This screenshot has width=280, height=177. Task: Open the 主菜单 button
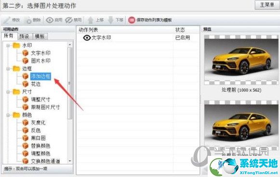point(267,5)
